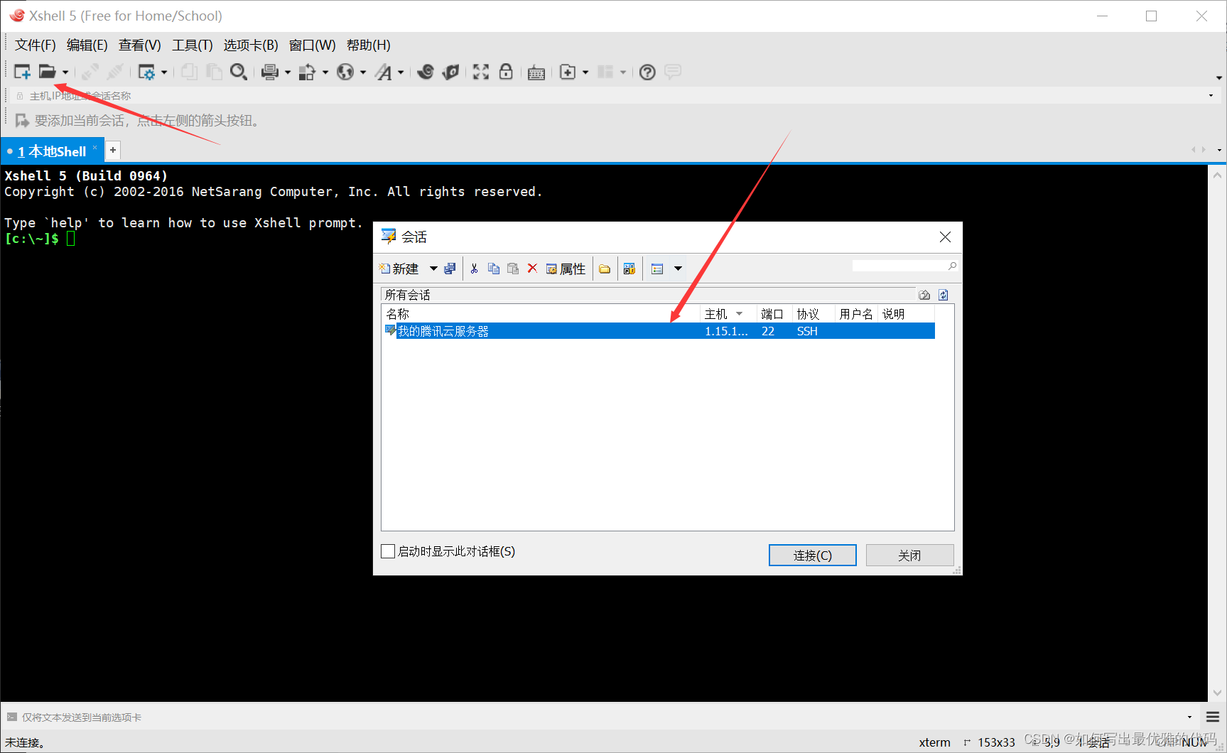Click the 协议 column header
The height and width of the screenshot is (753, 1227).
[813, 314]
